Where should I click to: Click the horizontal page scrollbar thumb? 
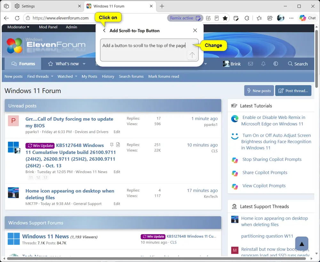click(x=157, y=259)
